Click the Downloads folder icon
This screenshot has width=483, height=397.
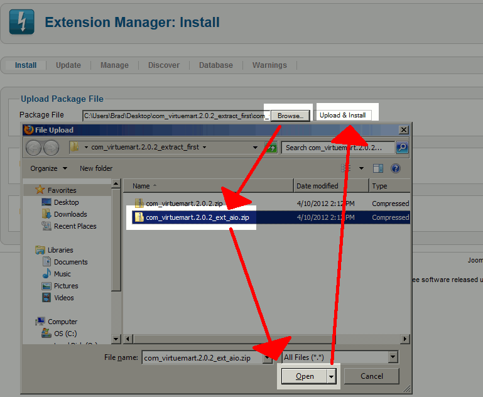point(46,214)
